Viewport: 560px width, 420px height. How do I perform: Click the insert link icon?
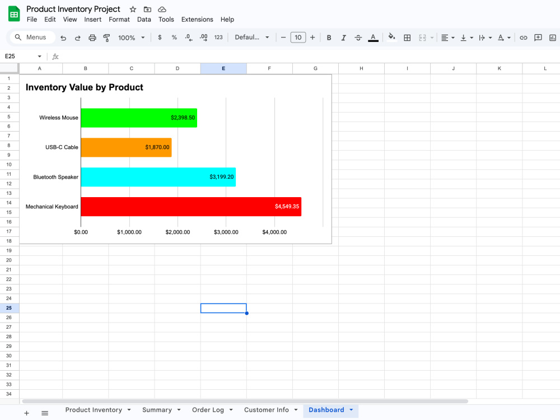(x=524, y=38)
